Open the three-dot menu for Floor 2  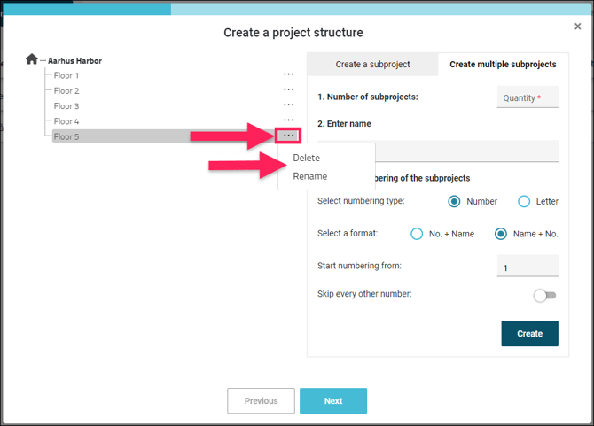(x=288, y=90)
